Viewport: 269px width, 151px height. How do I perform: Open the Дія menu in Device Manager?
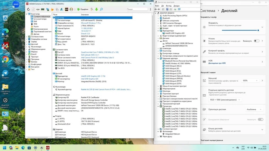163,6
